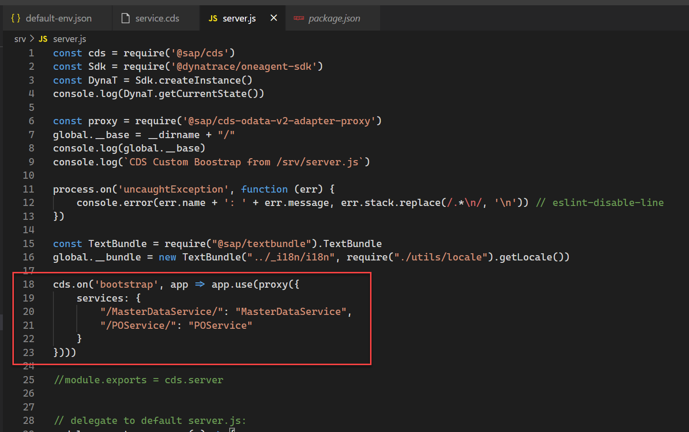The image size is (689, 432).
Task: Click line number 1 in the gutter
Action: click(31, 53)
